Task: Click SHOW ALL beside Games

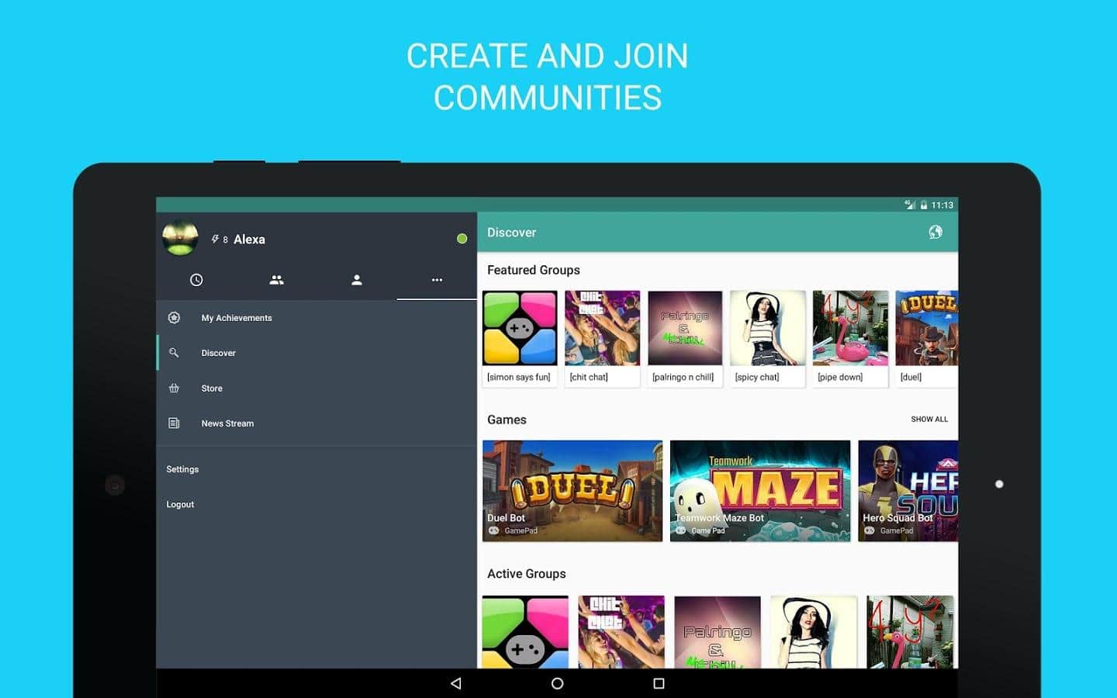Action: point(929,419)
